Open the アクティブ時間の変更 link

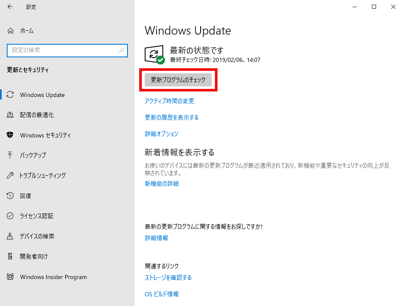coord(170,101)
